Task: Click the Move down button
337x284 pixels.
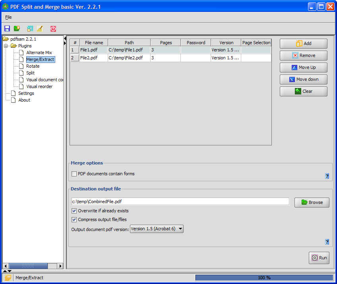Action: (x=304, y=79)
